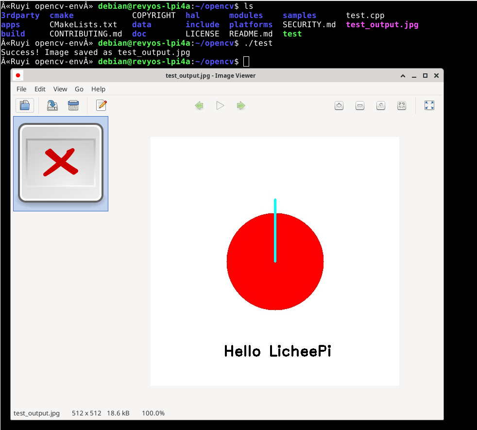Click the Print toolbar icon
This screenshot has width=477, height=430.
[x=73, y=105]
